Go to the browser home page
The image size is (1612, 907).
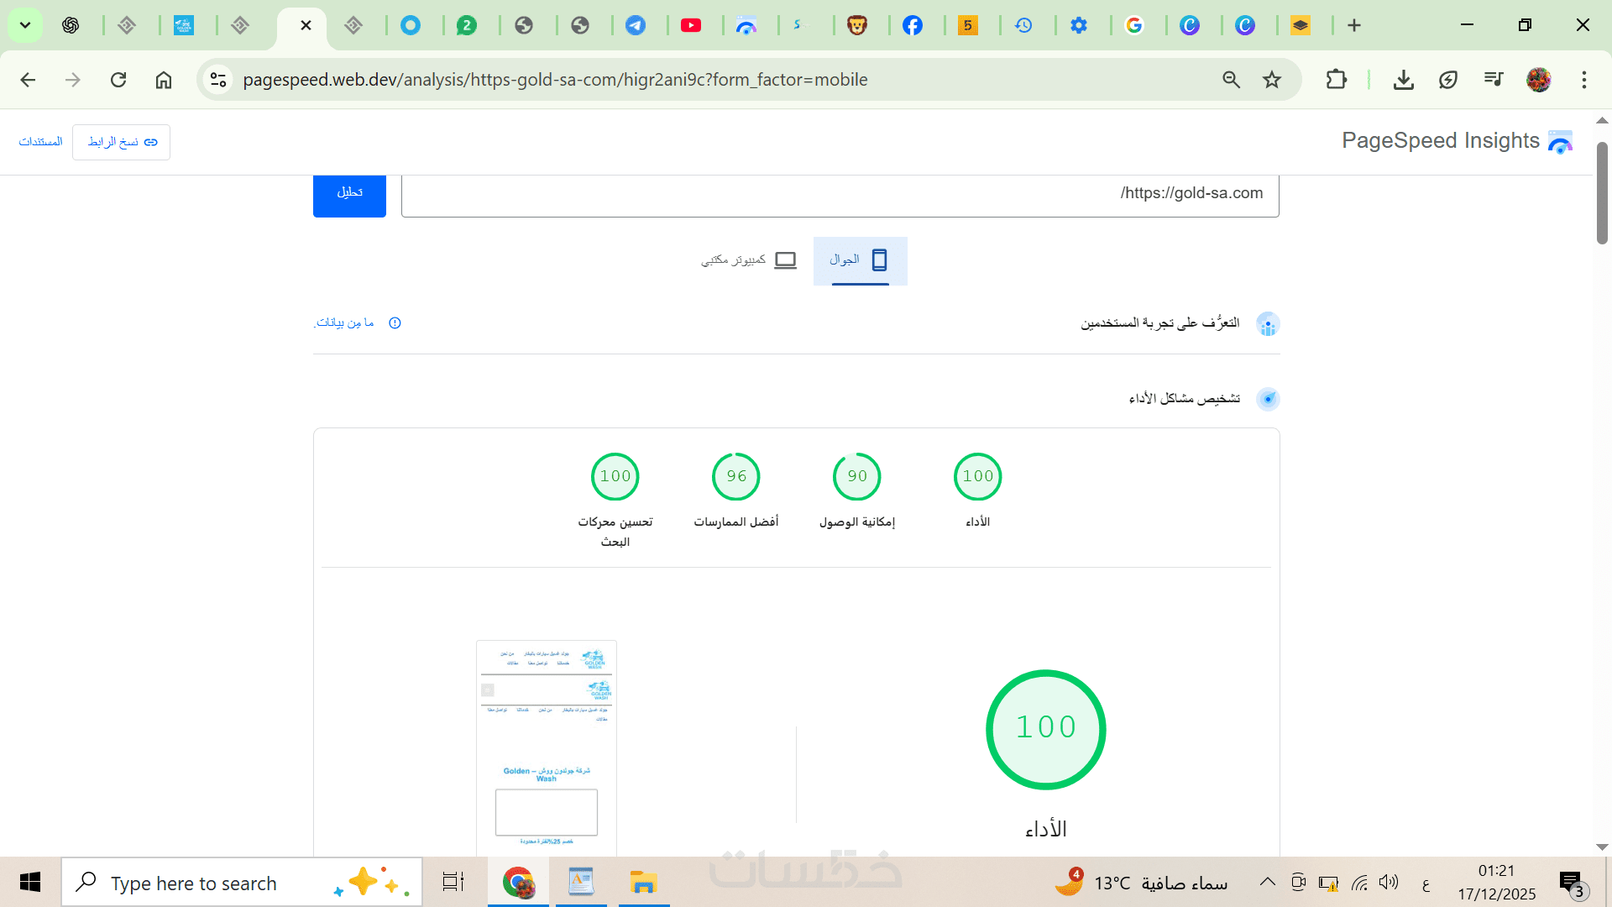(164, 80)
